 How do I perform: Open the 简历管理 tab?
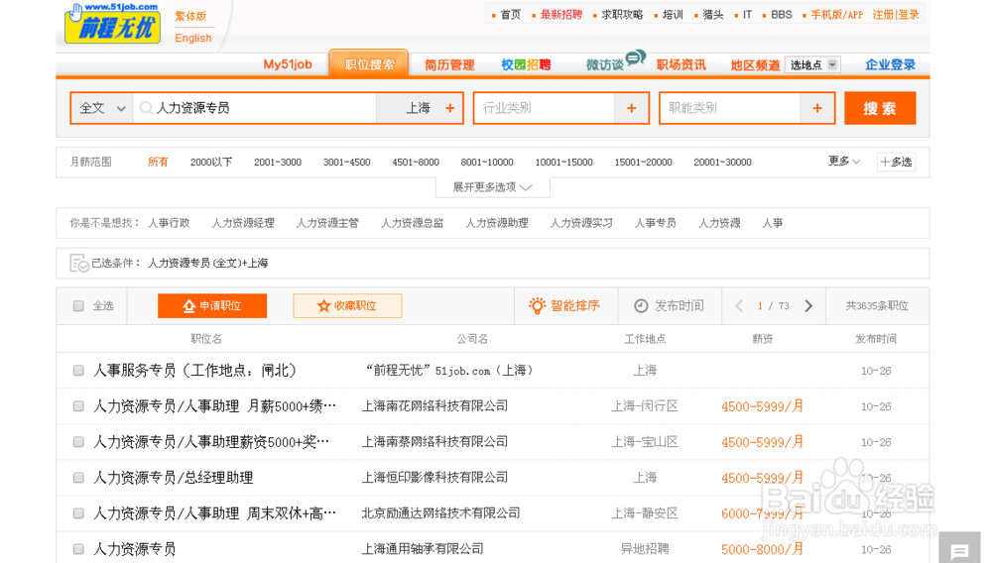coord(449,65)
